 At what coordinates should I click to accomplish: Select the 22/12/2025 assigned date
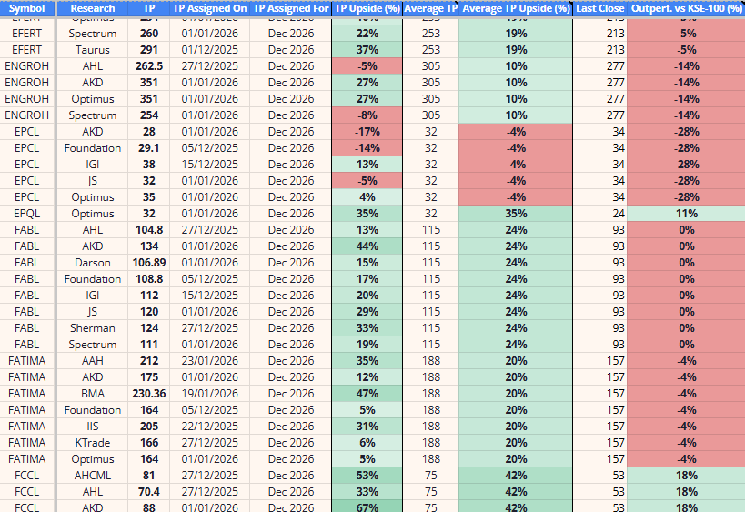click(x=209, y=427)
